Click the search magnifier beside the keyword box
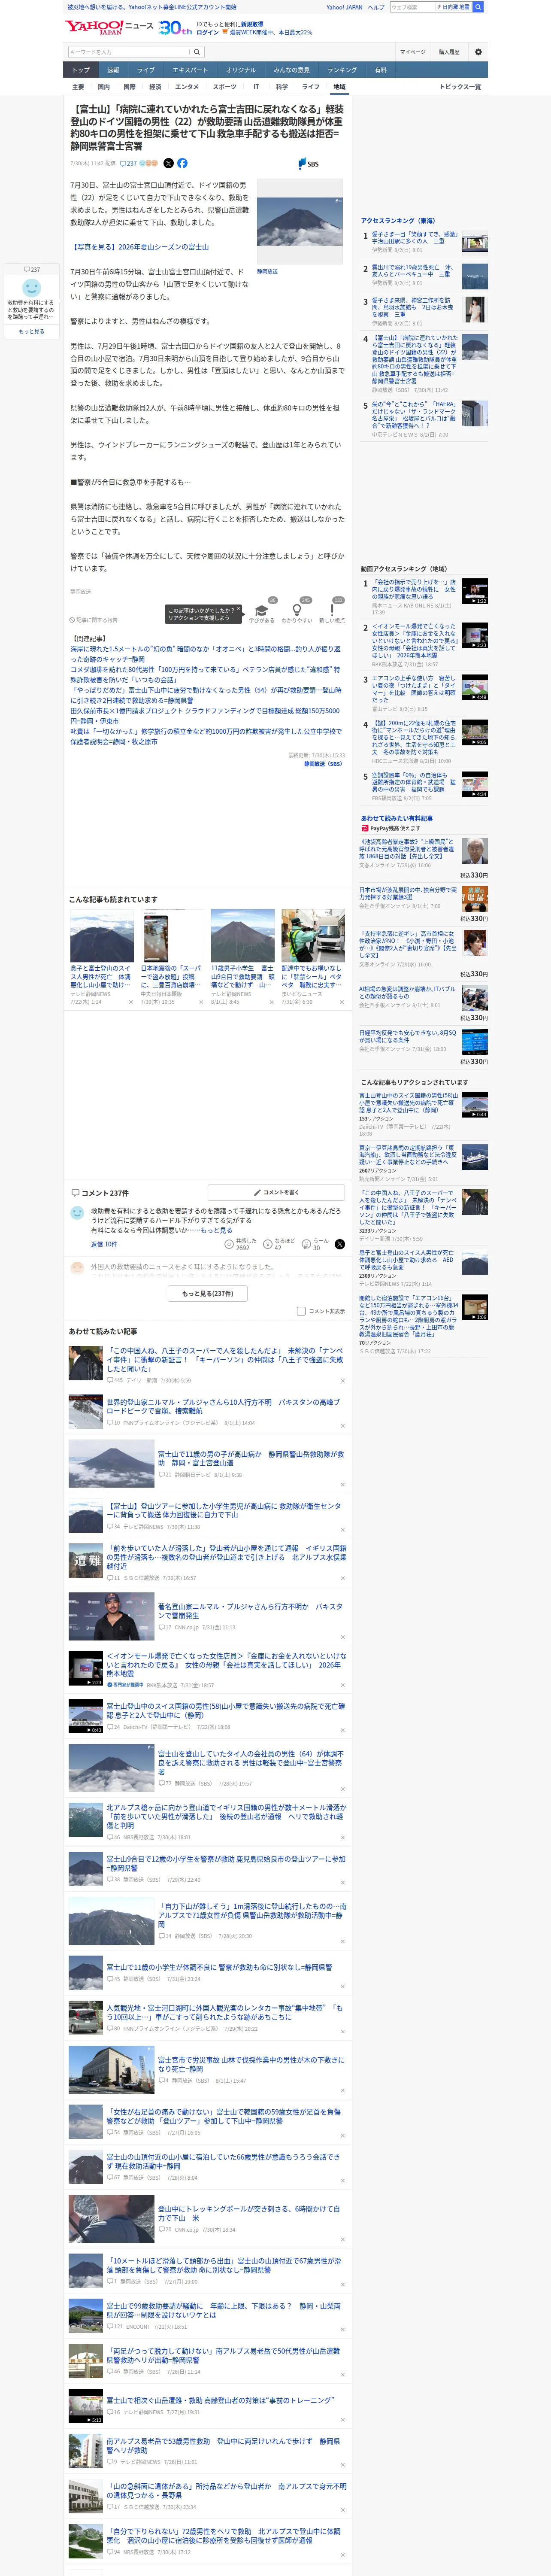 (197, 52)
